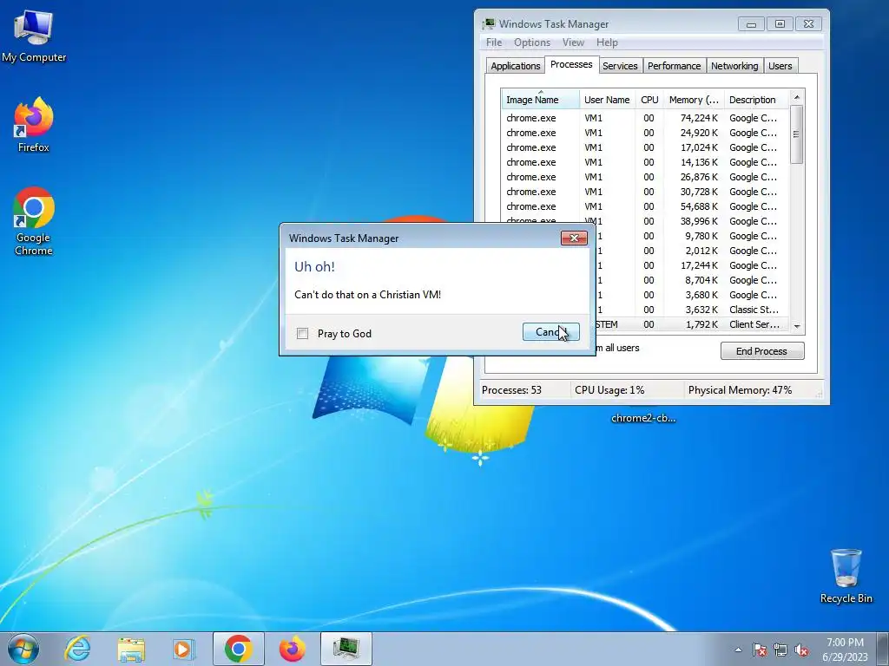Open Google Chrome desktop shortcut

tap(34, 221)
